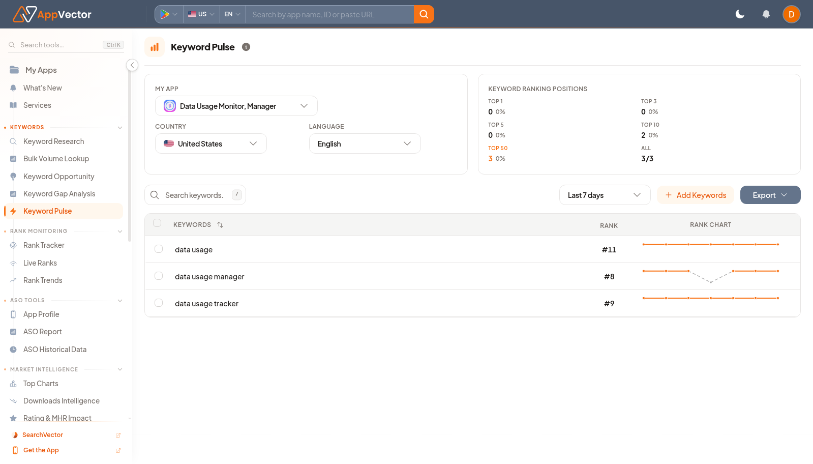
Task: Open the Last 7 days dropdown
Action: click(x=605, y=195)
